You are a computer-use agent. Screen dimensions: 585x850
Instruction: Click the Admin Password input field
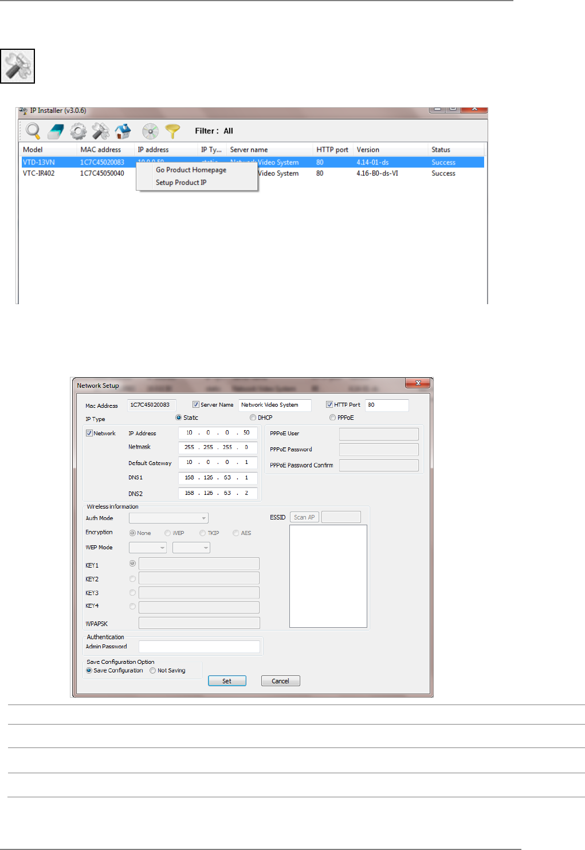pos(199,647)
